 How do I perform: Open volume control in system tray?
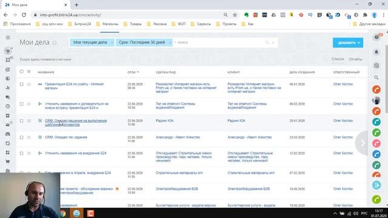click(x=356, y=213)
